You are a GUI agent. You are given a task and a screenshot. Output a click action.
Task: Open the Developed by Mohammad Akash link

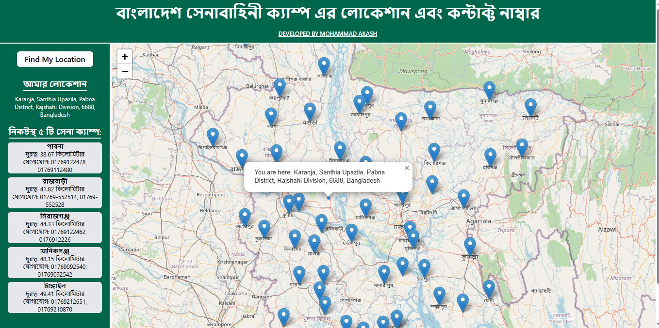pos(328,34)
